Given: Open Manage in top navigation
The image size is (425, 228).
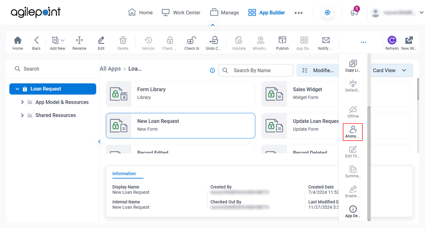Looking at the screenshot, I should (x=224, y=13).
